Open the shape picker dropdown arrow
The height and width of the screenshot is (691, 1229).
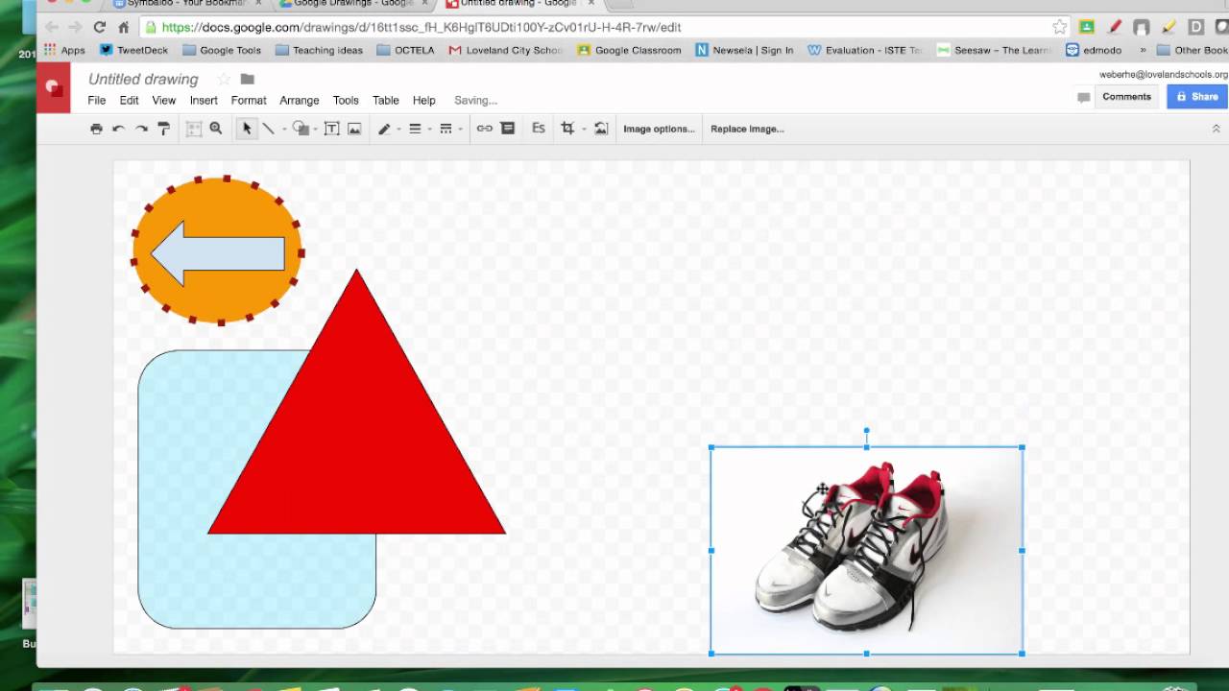click(x=313, y=128)
